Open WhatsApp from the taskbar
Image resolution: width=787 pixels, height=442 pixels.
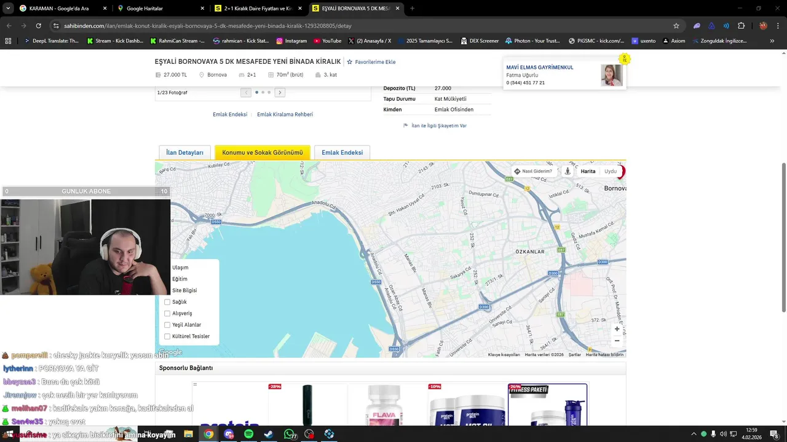289,434
